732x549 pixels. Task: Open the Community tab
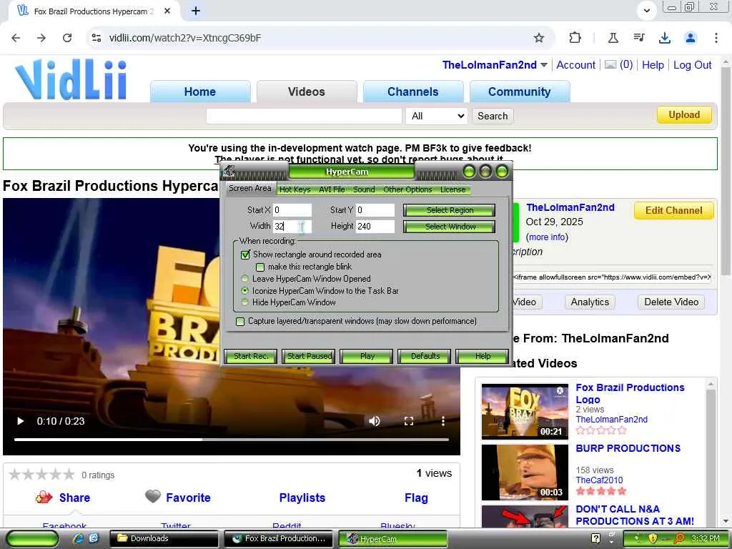519,91
